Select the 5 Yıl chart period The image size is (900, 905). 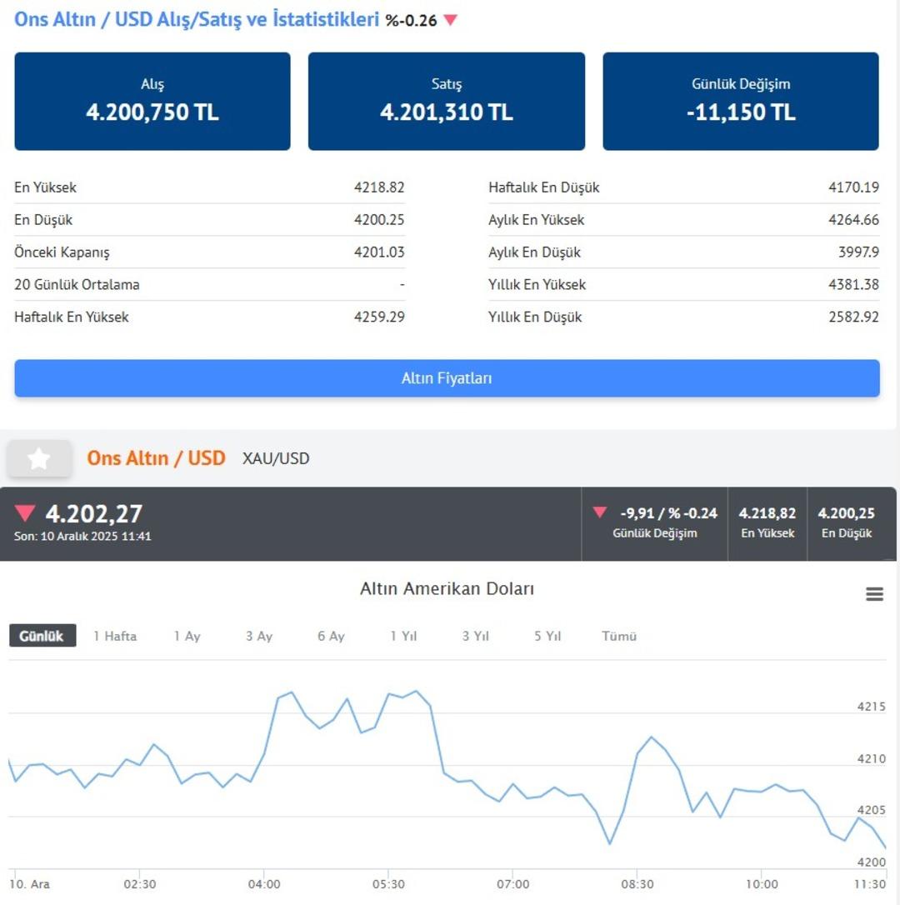point(547,636)
